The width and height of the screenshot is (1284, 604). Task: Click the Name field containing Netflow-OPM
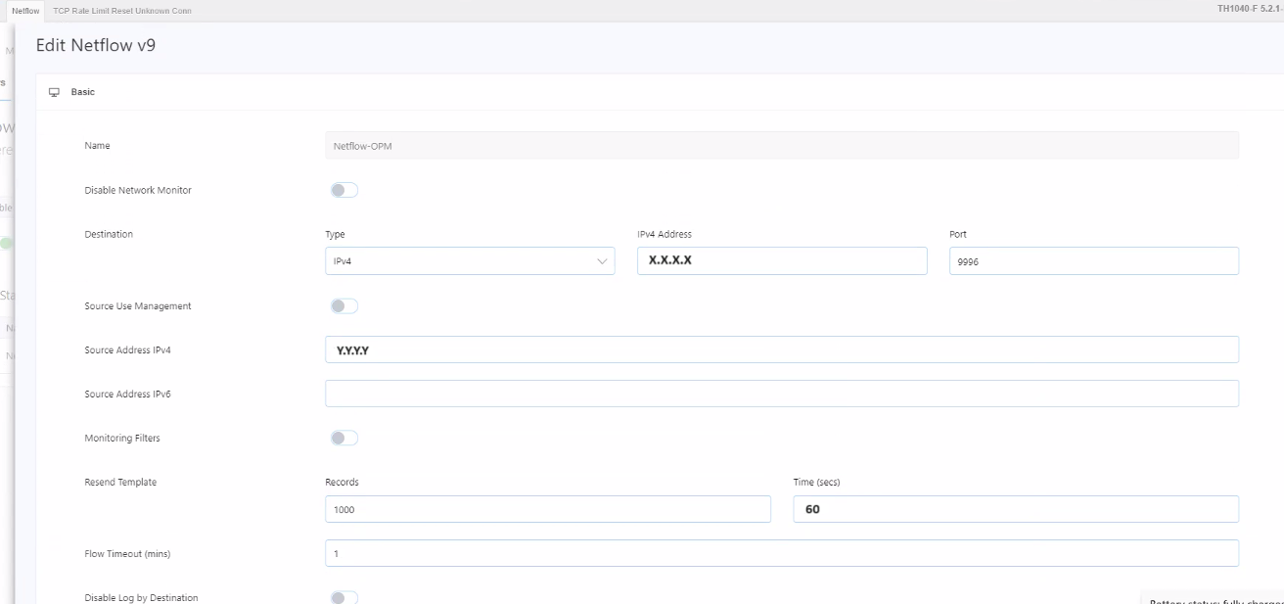pos(781,146)
